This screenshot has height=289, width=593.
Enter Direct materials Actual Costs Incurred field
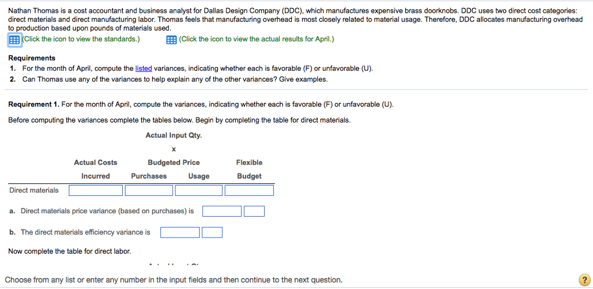(96, 190)
